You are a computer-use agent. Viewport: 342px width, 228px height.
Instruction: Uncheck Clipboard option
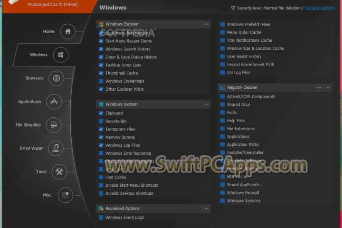(x=101, y=113)
